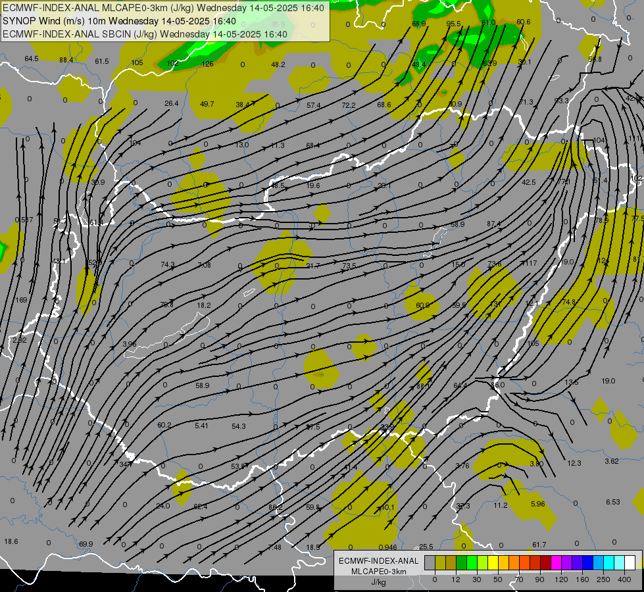Click the map value 60.9
Image resolution: width=644 pixels, height=592 pixels.
pyautogui.click(x=422, y=305)
